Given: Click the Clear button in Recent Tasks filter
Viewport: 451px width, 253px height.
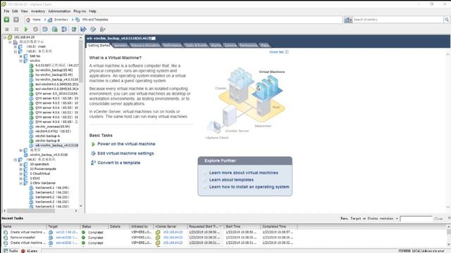Looking at the screenshot, I should tap(438, 219).
